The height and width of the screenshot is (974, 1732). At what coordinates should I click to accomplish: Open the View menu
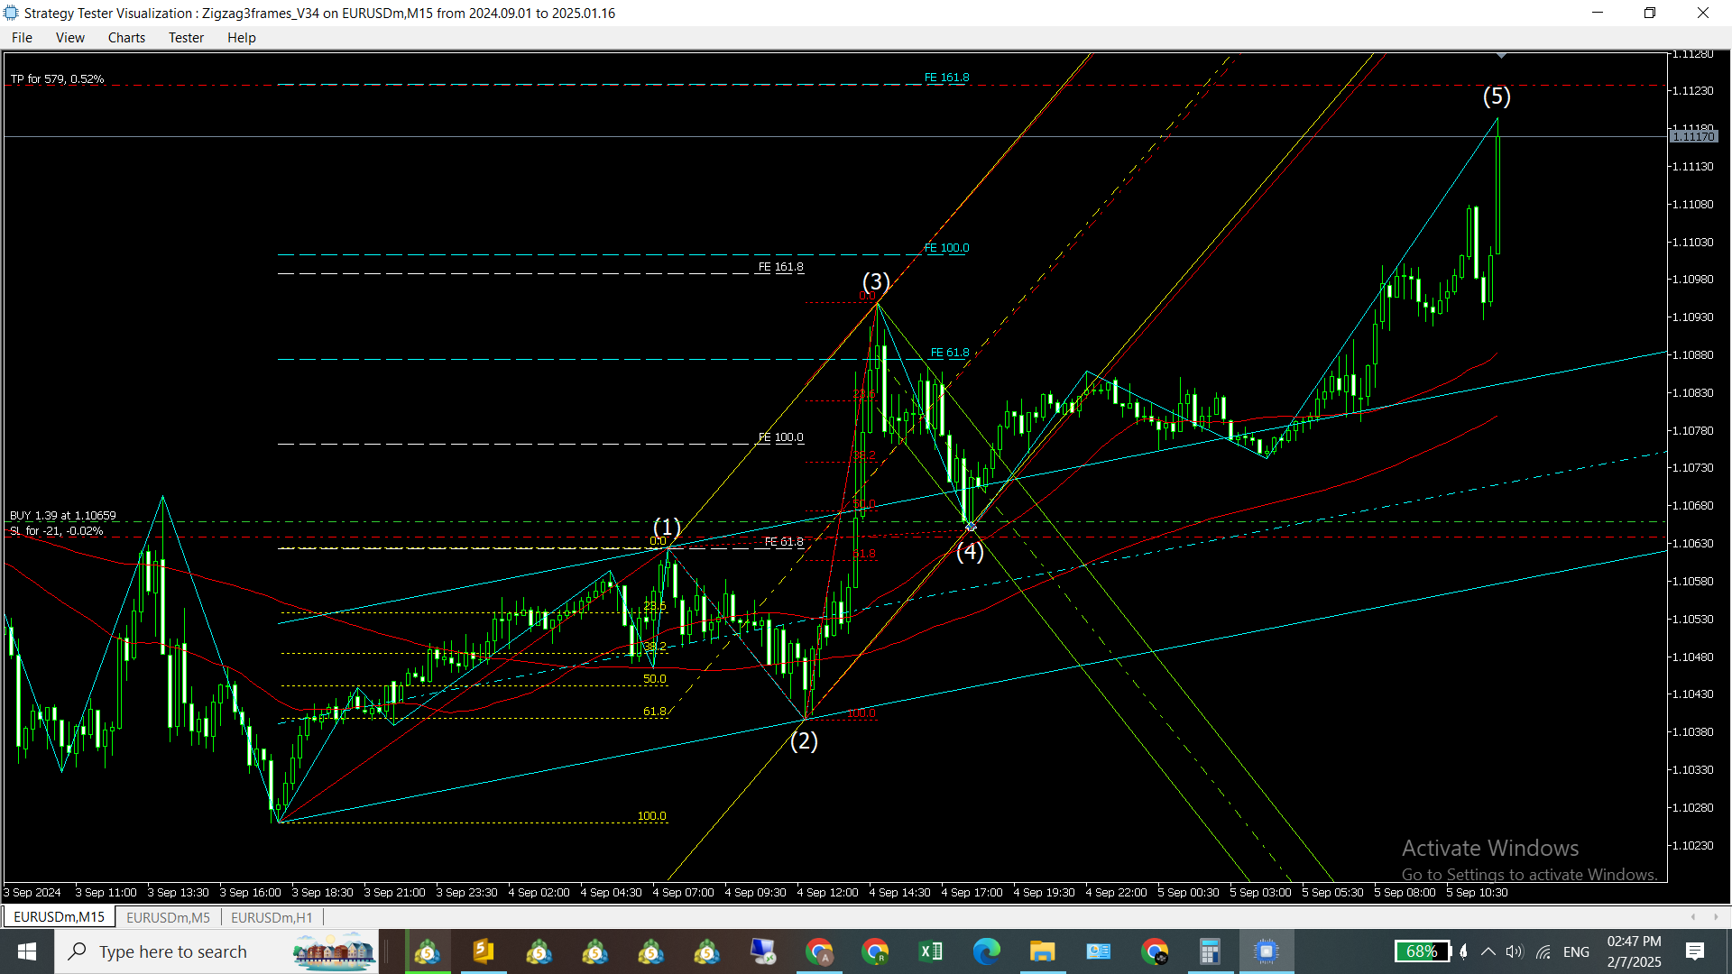pyautogui.click(x=69, y=37)
